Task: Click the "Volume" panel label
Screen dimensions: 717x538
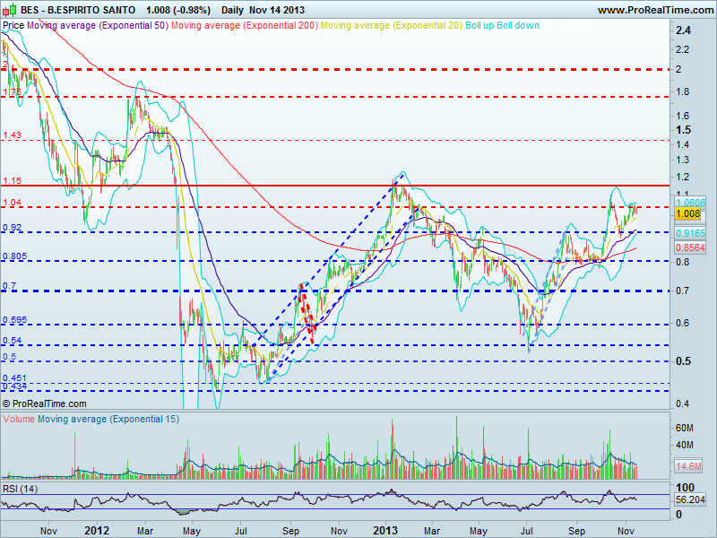Action: pos(18,419)
